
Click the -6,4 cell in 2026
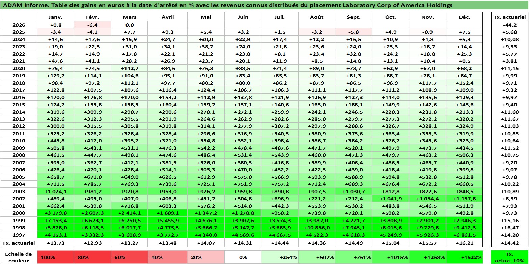92,25
